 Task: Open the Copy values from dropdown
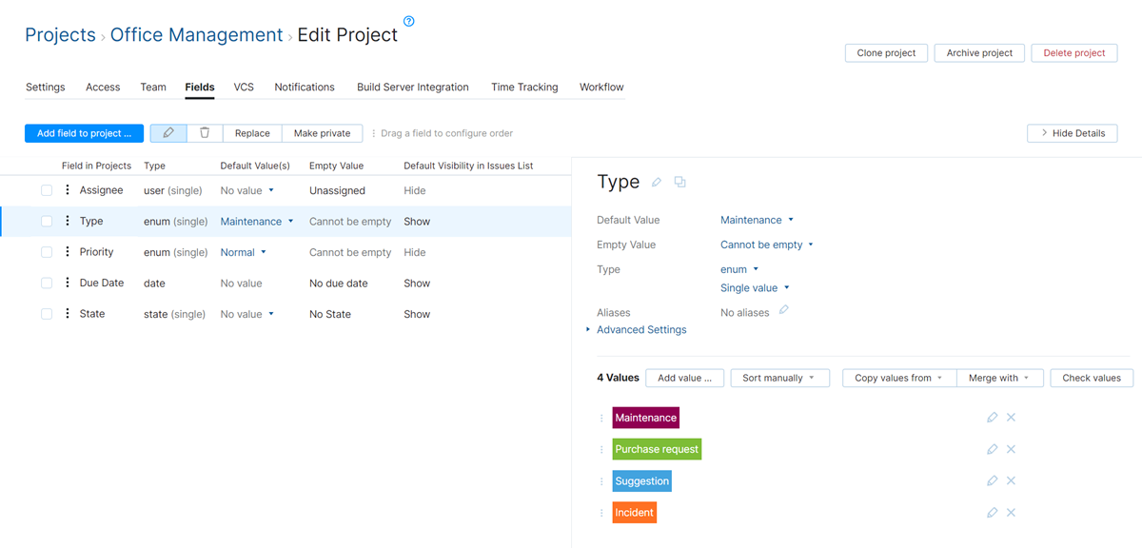[898, 378]
